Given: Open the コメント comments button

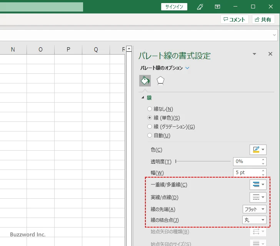Looking at the screenshot, I should coord(235,20).
